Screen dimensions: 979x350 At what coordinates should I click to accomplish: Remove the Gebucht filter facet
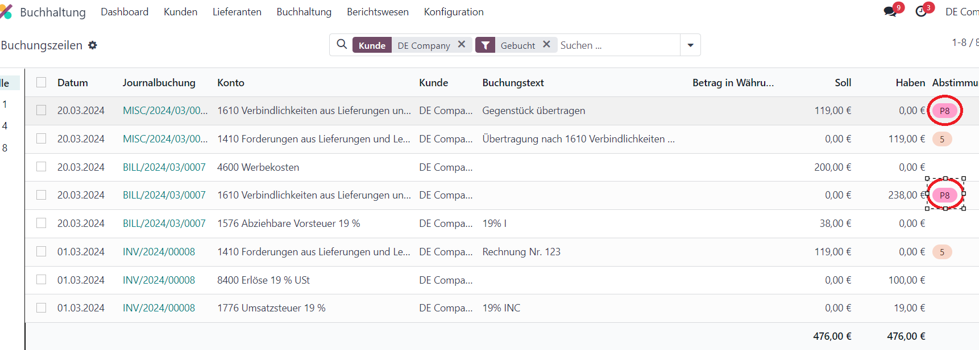tap(546, 44)
